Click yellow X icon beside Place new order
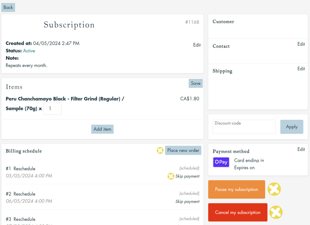The height and width of the screenshot is (225, 310). pos(160,150)
